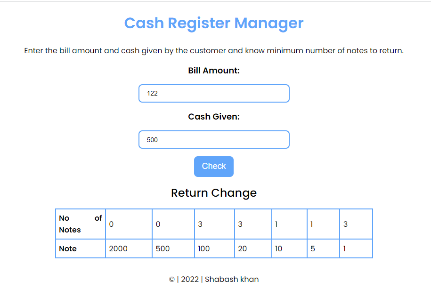The height and width of the screenshot is (296, 431).
Task: Click the instruction text below the title
Action: pyautogui.click(x=214, y=50)
